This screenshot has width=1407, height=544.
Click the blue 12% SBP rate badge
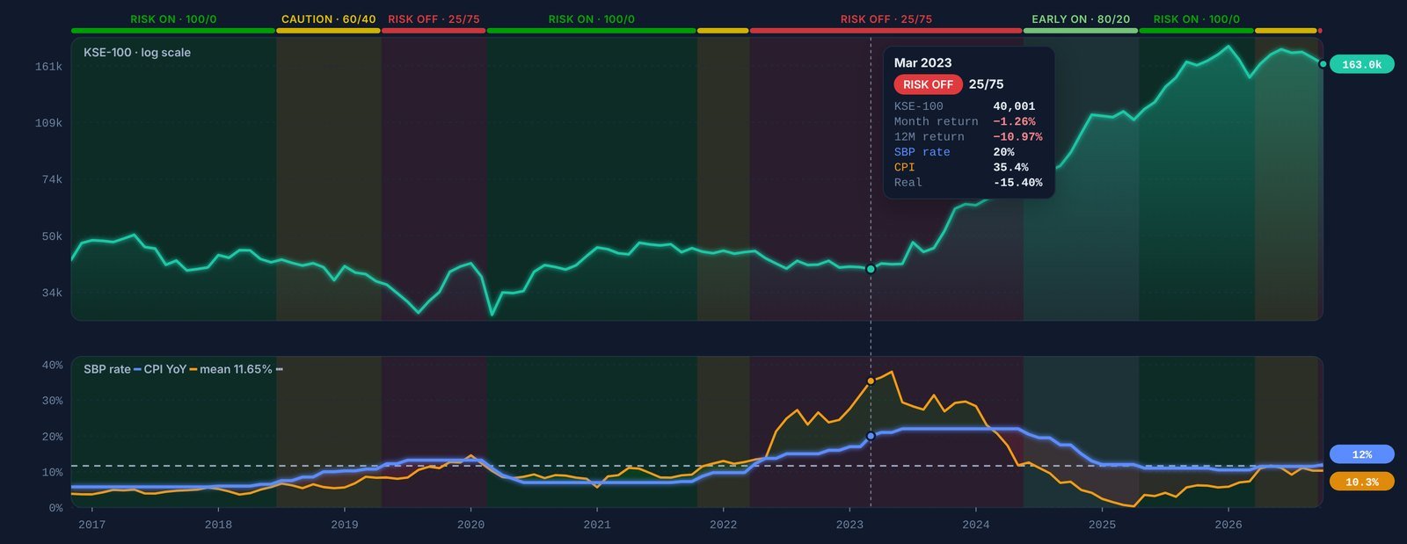[1361, 454]
